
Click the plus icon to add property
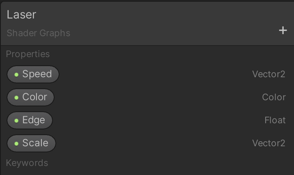[x=283, y=30]
